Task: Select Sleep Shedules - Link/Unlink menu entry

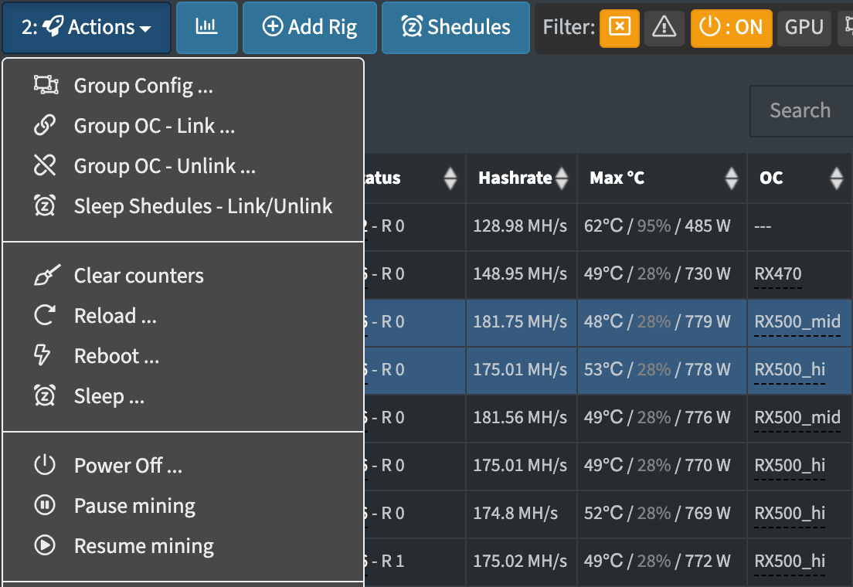Action: coord(183,205)
